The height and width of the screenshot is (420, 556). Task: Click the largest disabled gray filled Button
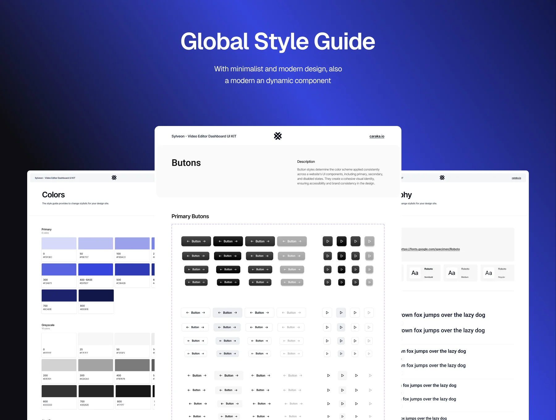coord(292,241)
